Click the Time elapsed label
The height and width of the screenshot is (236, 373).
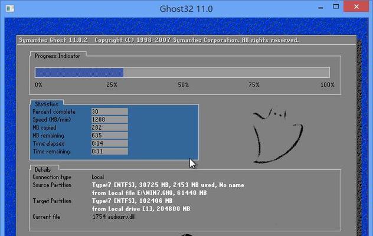[48, 144]
